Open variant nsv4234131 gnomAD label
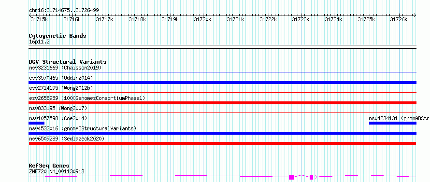Screen dimensions: 430x182 (x=399, y=118)
